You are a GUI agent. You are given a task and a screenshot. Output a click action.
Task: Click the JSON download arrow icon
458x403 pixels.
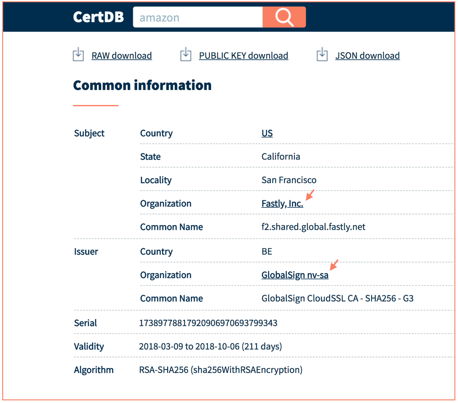pos(322,54)
